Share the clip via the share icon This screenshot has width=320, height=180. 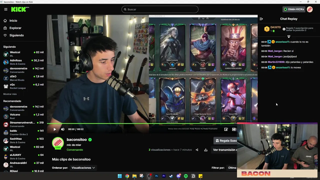197,150
